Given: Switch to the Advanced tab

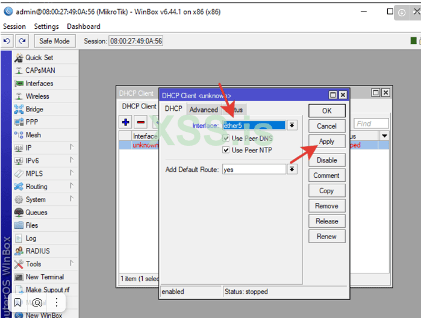Looking at the screenshot, I should [204, 110].
